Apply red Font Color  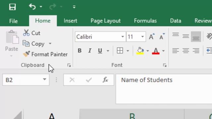[x=156, y=51]
